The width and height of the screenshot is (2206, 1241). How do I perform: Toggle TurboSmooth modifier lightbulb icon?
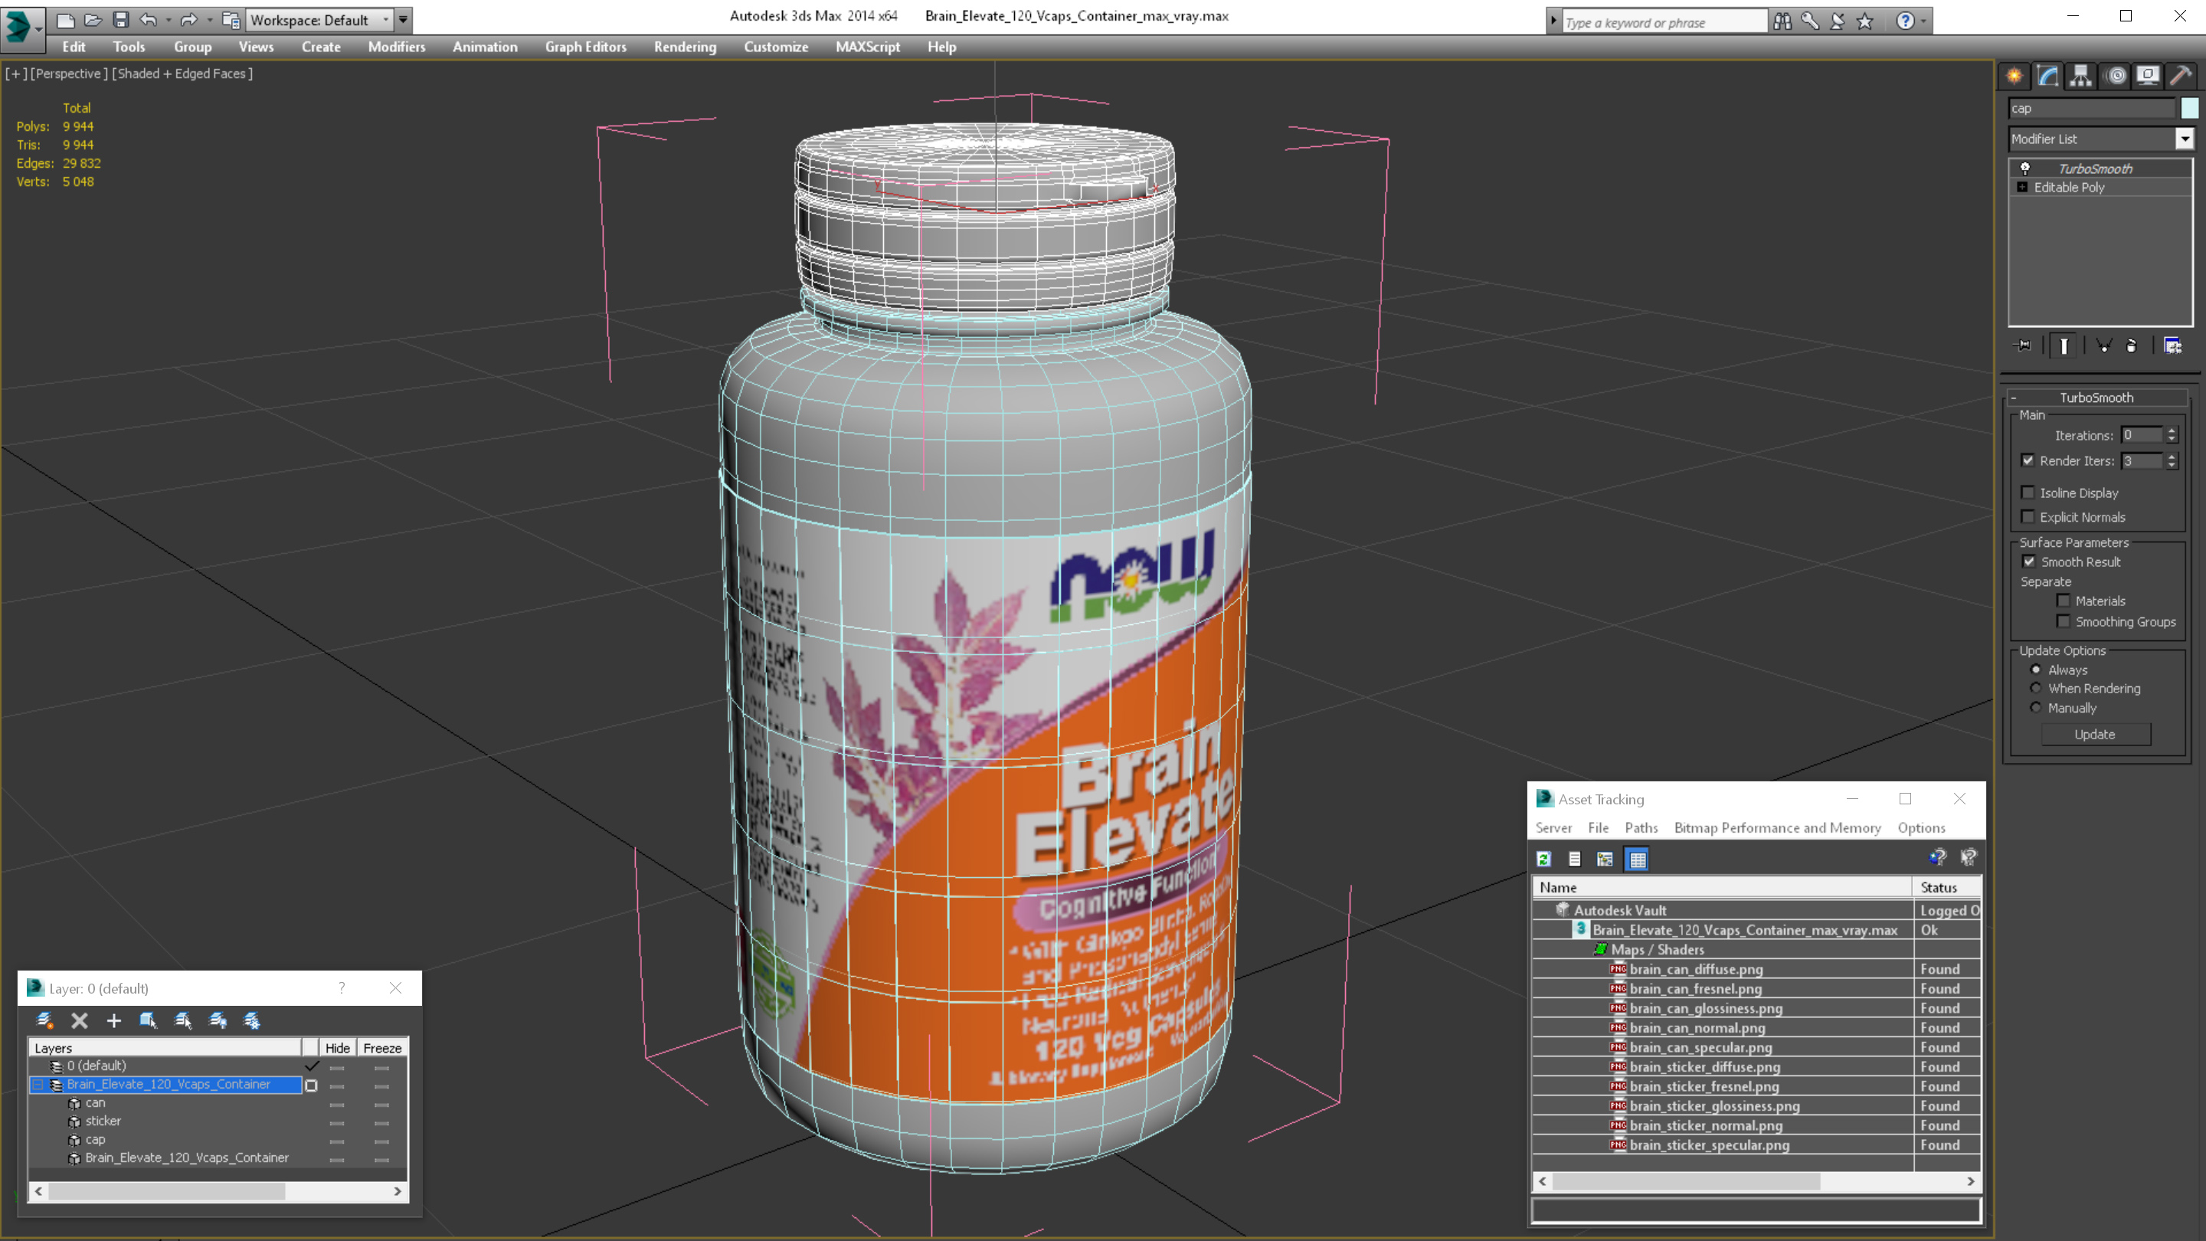click(2025, 169)
